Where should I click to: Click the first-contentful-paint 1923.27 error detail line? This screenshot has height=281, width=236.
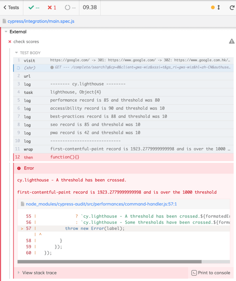coord(117,192)
